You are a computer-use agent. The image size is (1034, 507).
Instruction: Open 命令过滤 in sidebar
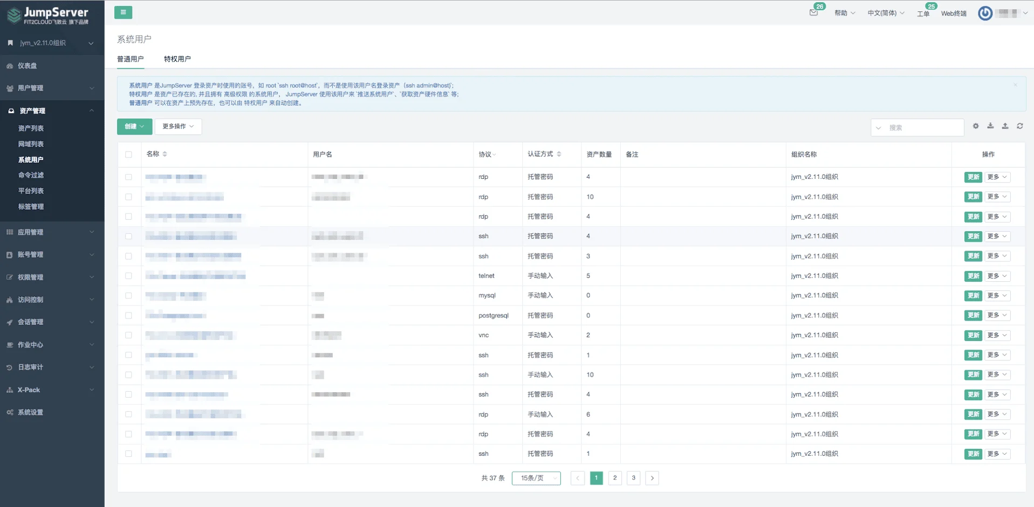31,175
